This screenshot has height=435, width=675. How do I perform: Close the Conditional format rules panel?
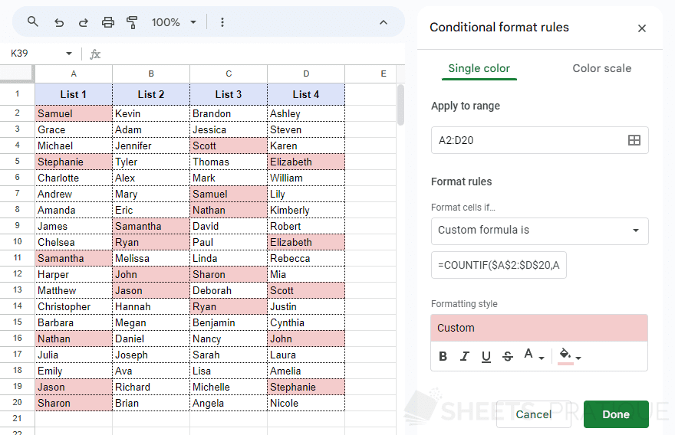642,28
